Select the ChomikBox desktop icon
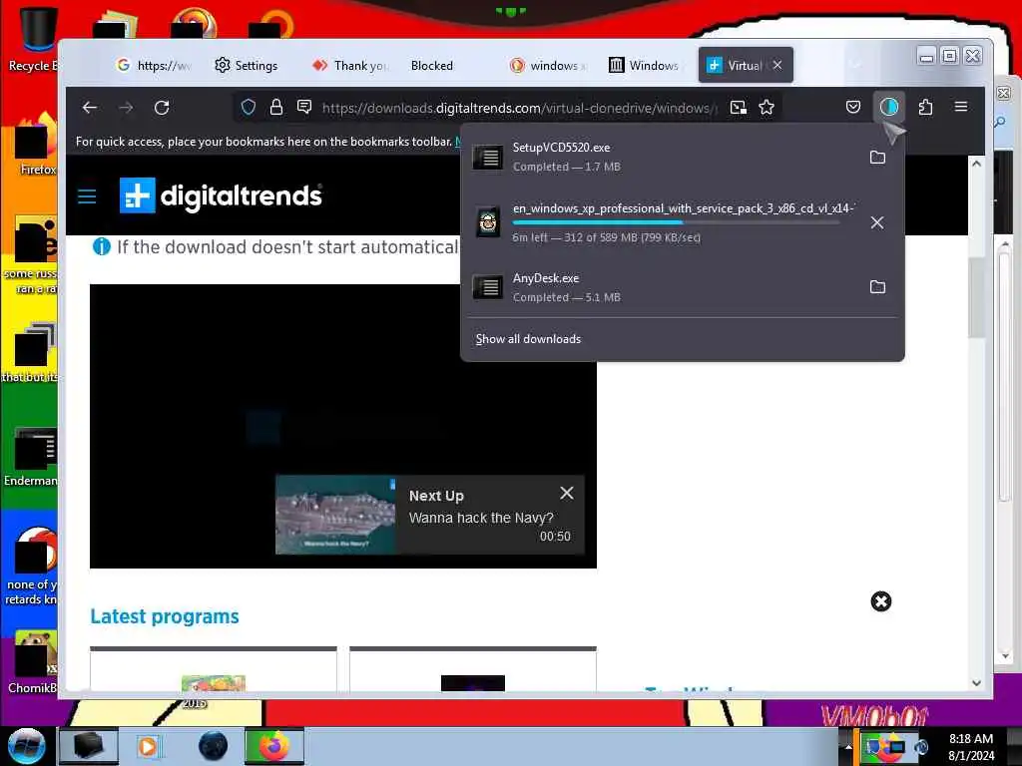 pyautogui.click(x=31, y=662)
